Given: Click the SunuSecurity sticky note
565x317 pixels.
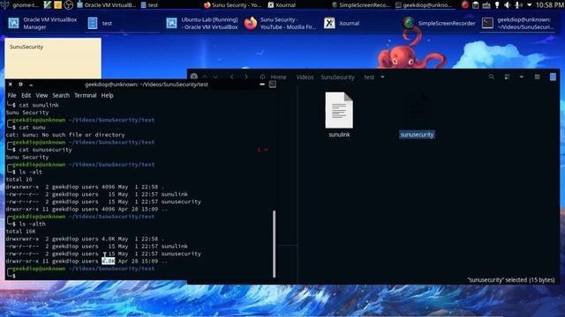Looking at the screenshot, I should (53, 58).
